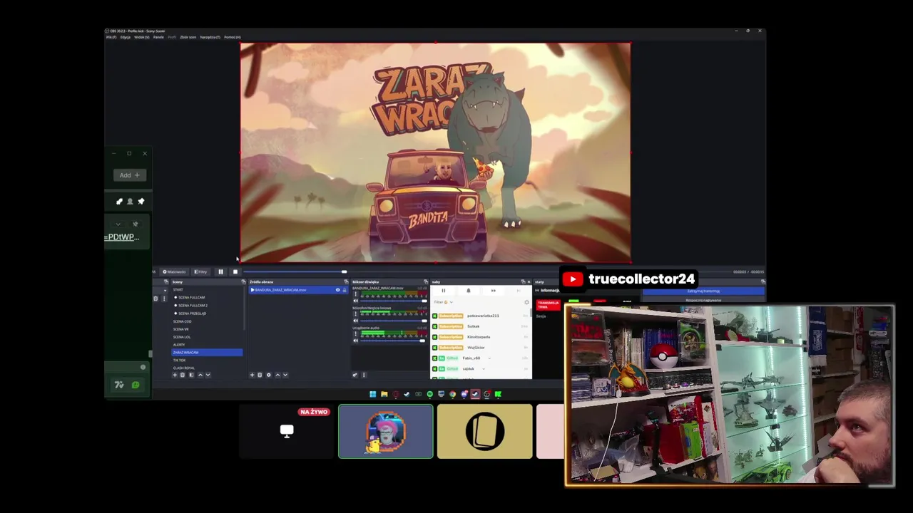Expand sajduk gifted entry chevron
This screenshot has width=913, height=513.
point(484,369)
